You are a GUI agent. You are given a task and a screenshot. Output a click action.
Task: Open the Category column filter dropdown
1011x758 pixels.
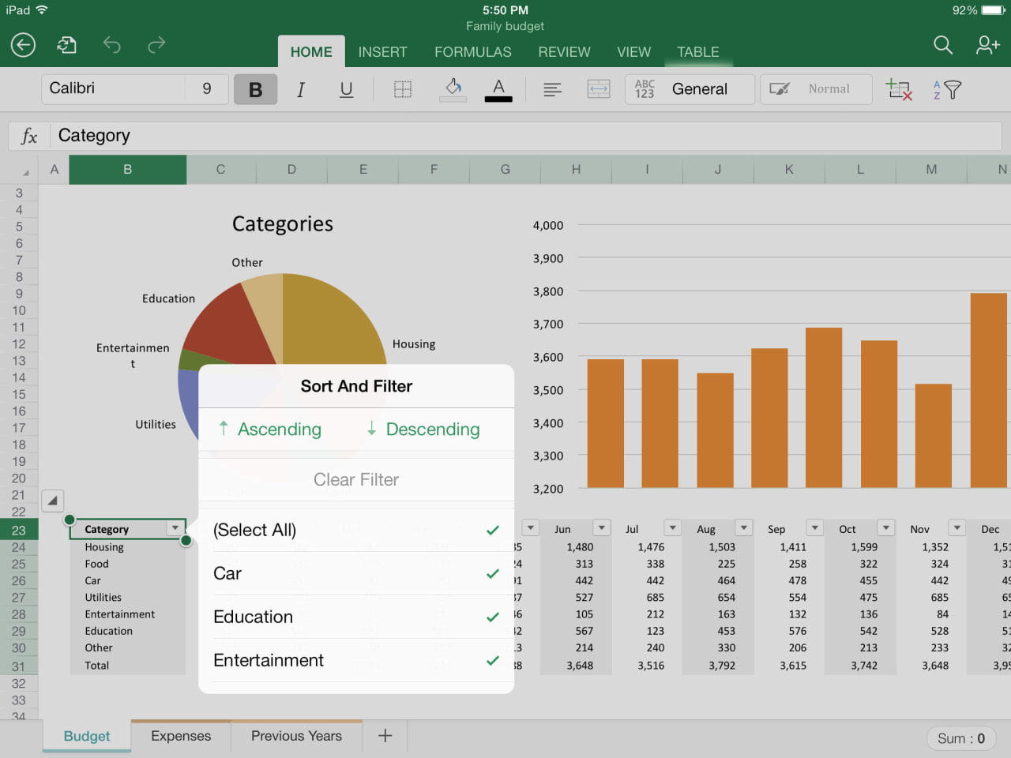[175, 528]
